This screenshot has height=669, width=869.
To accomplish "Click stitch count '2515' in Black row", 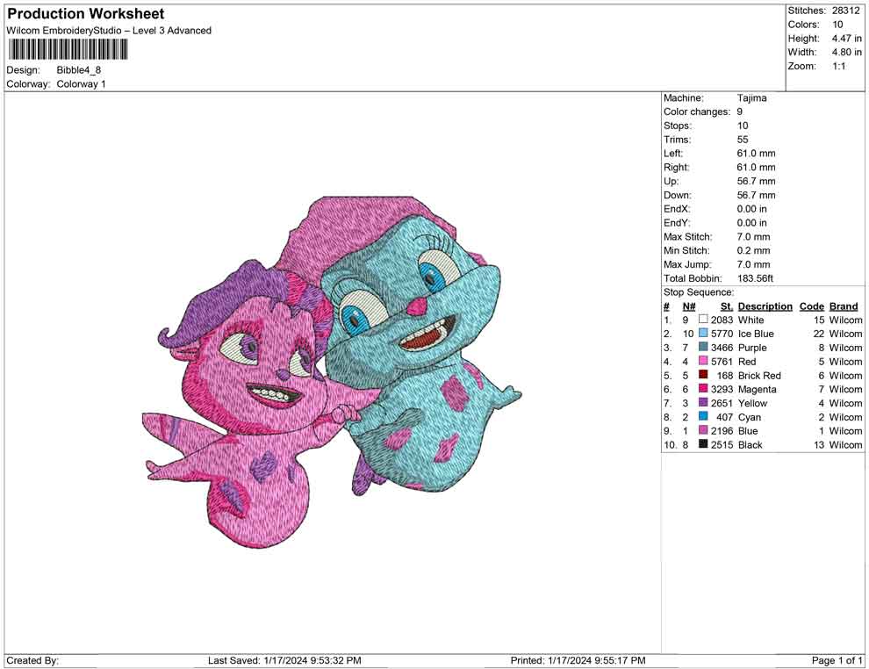I will 722,444.
